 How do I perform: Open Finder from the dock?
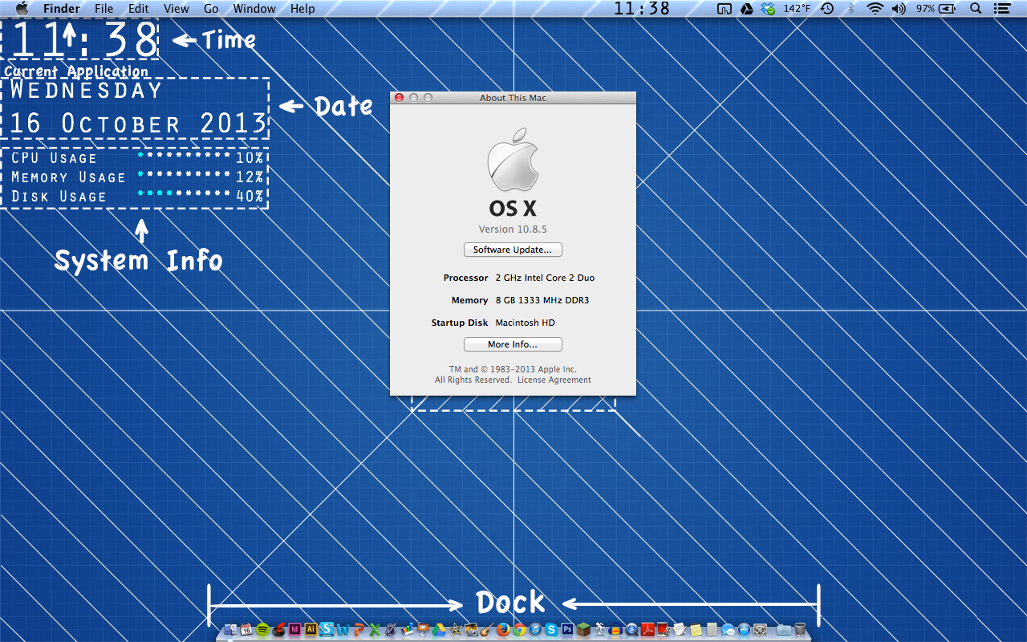tap(230, 630)
